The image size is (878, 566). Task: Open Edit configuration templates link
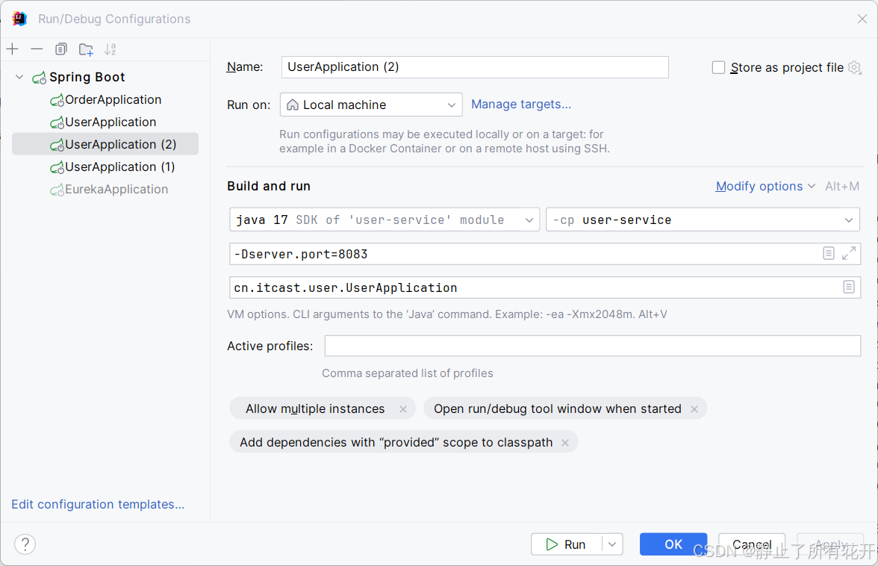[98, 505]
